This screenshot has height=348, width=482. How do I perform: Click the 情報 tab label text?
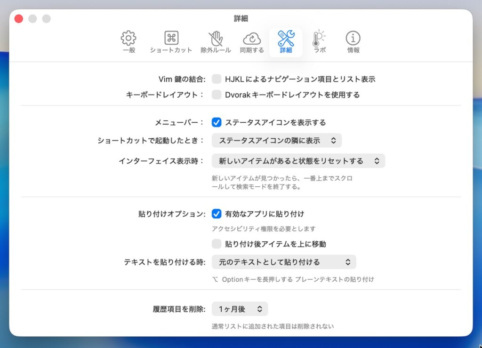(353, 50)
